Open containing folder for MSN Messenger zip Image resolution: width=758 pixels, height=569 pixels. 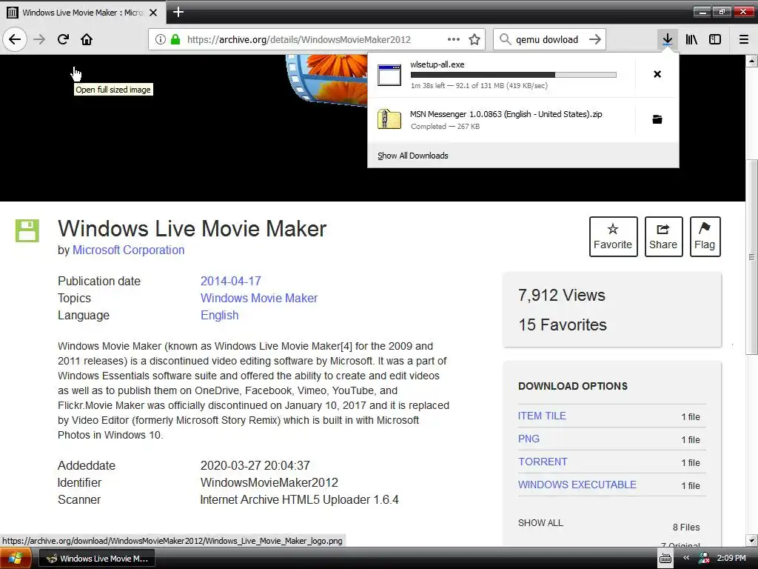(657, 119)
